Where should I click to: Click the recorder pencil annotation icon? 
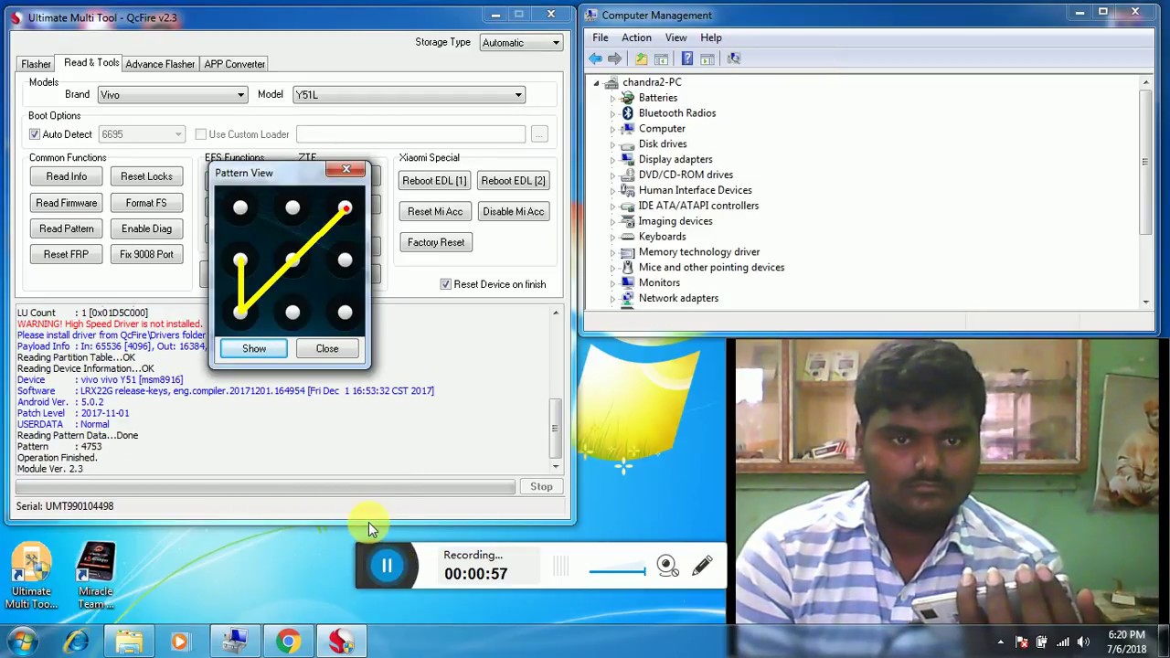[x=702, y=567]
